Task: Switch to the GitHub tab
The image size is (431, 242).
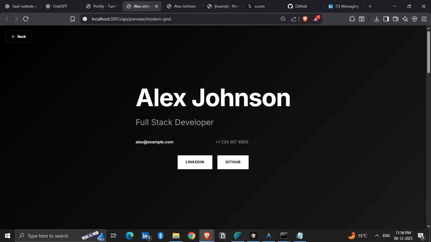Action: tap(301, 6)
